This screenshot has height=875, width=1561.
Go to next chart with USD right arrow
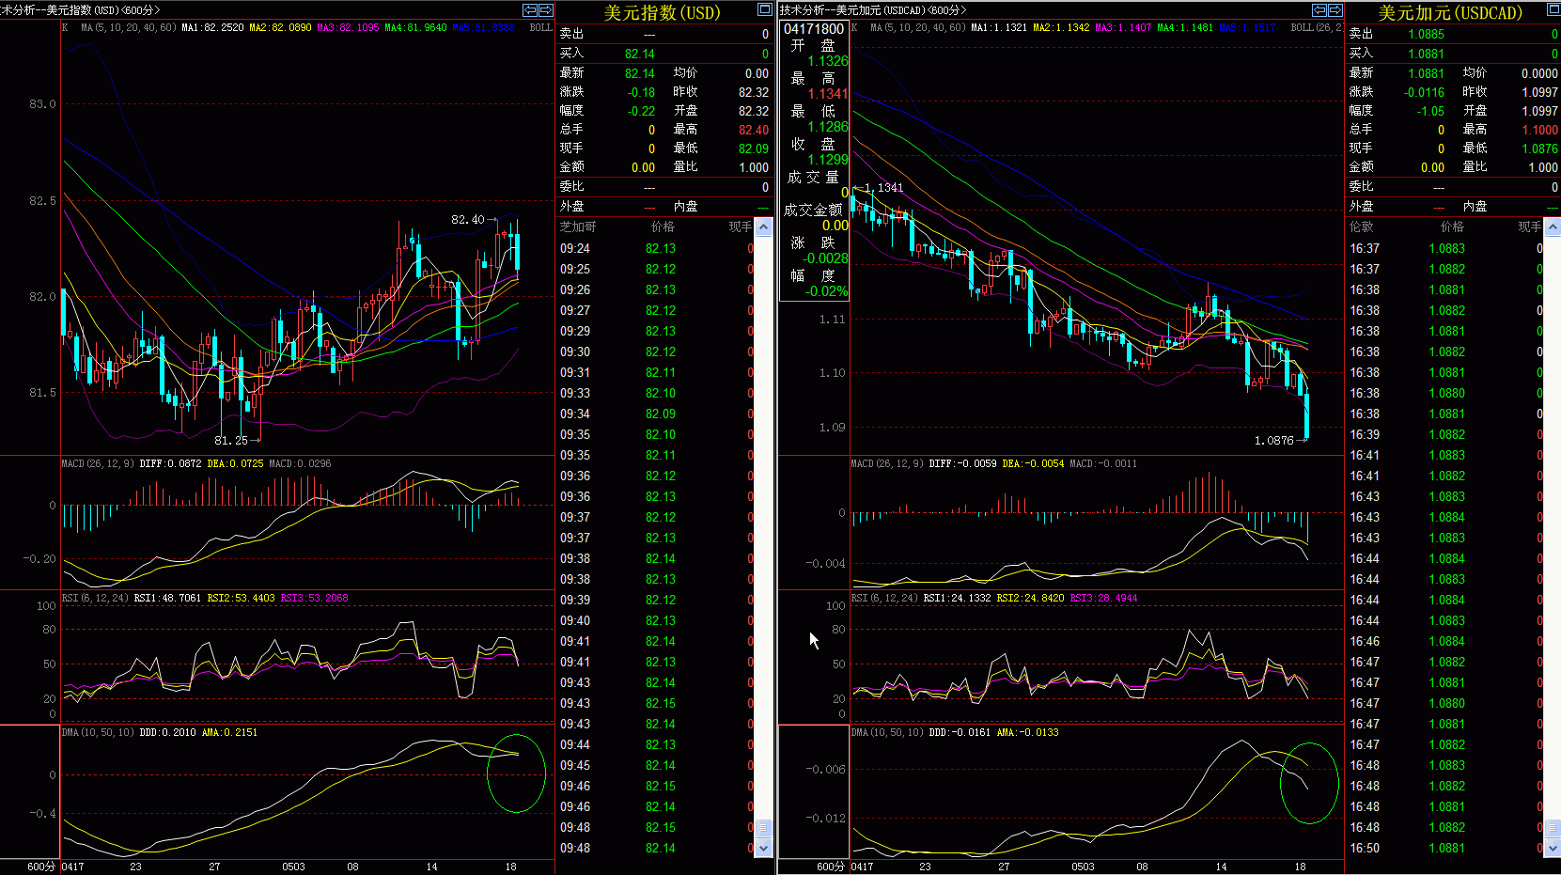(x=546, y=9)
